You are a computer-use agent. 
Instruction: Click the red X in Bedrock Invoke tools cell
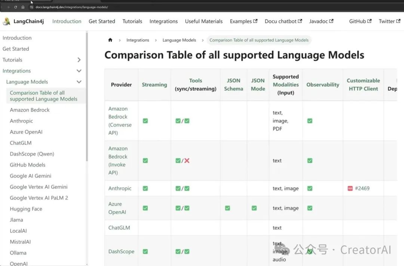(x=187, y=160)
